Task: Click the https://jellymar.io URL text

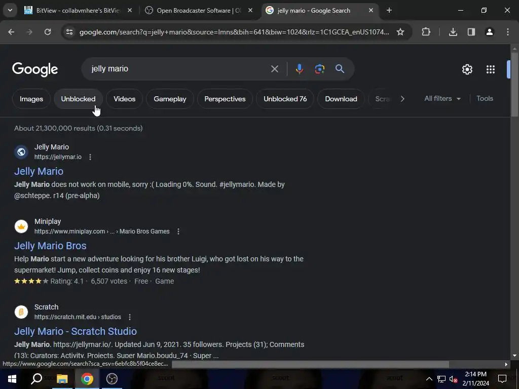Action: tap(58, 157)
